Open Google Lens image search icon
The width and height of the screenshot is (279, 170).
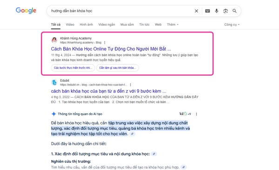click(x=226, y=11)
